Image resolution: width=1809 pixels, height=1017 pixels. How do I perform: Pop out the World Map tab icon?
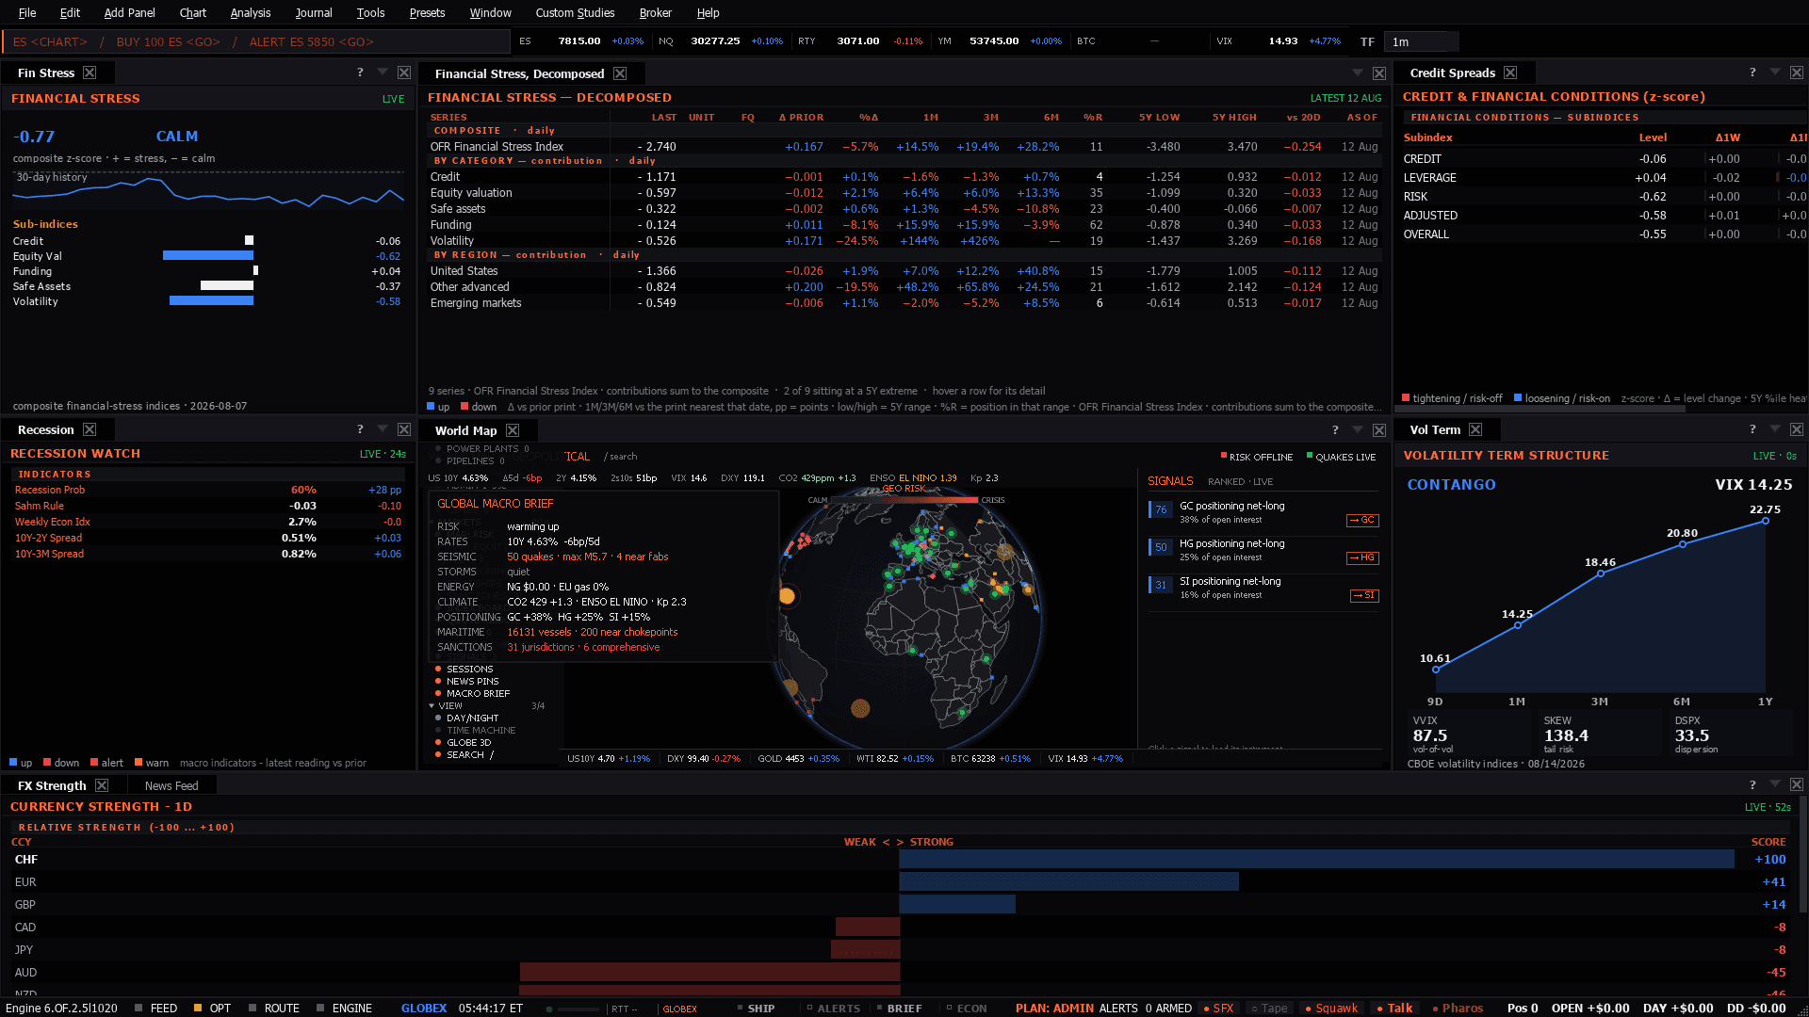[513, 430]
